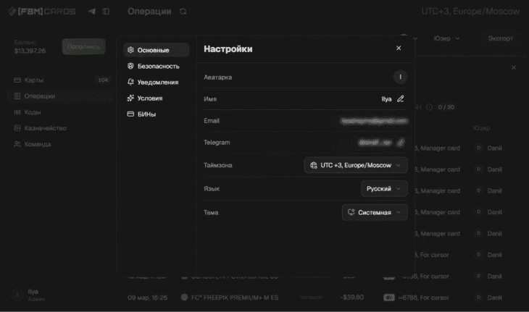Open Казначейство in the left sidebar
Image resolution: width=529 pixels, height=312 pixels.
pyautogui.click(x=45, y=128)
